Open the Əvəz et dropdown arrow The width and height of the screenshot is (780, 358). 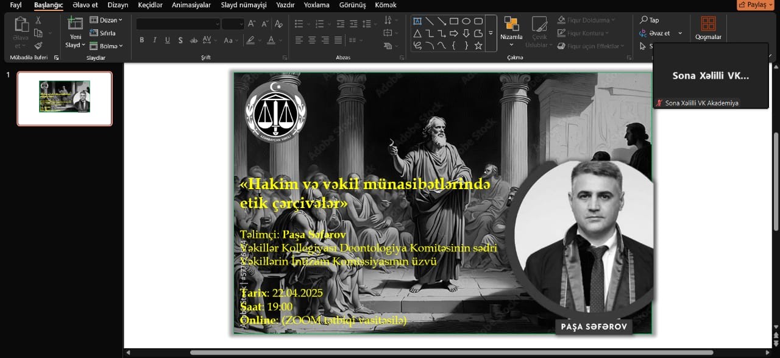click(680, 34)
